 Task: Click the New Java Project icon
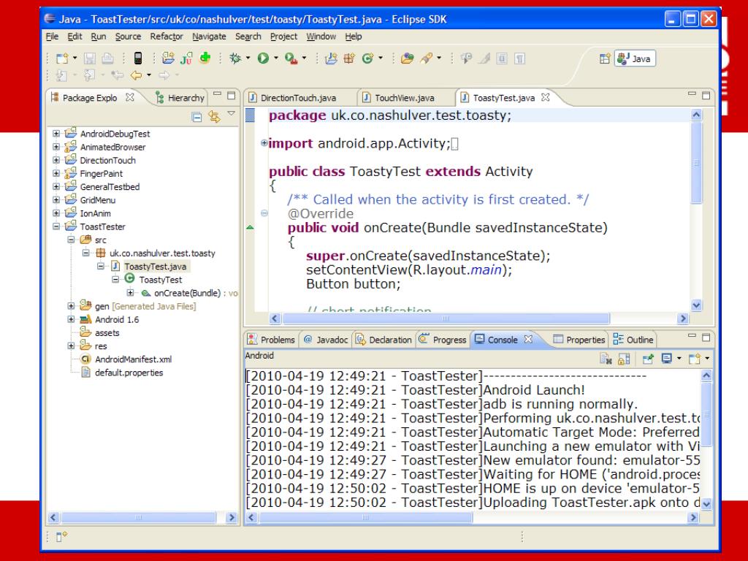331,58
